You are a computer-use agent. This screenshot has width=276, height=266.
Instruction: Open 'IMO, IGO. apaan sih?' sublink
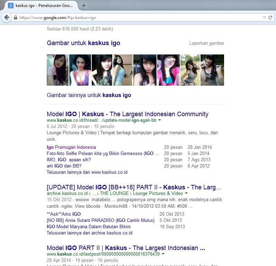tap(69, 160)
